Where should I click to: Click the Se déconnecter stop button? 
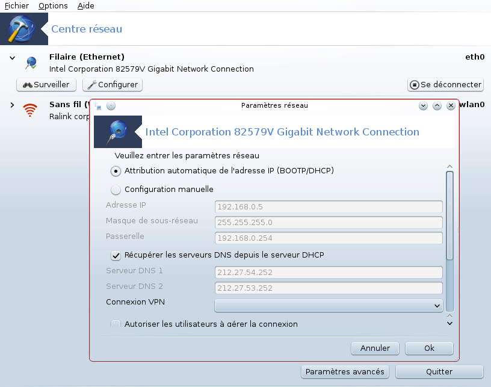pyautogui.click(x=446, y=85)
